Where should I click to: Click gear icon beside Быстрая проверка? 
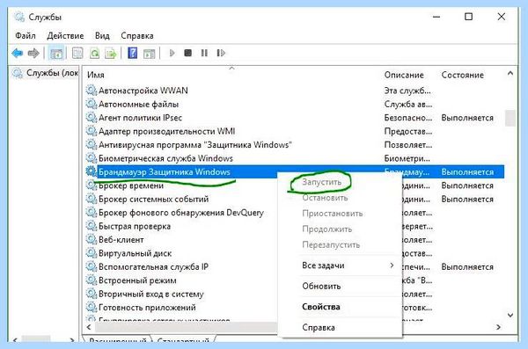(91, 226)
